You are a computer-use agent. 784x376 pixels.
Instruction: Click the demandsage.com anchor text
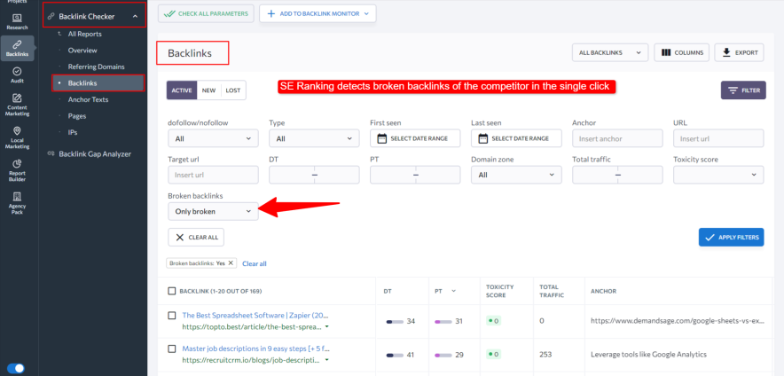(x=678, y=321)
